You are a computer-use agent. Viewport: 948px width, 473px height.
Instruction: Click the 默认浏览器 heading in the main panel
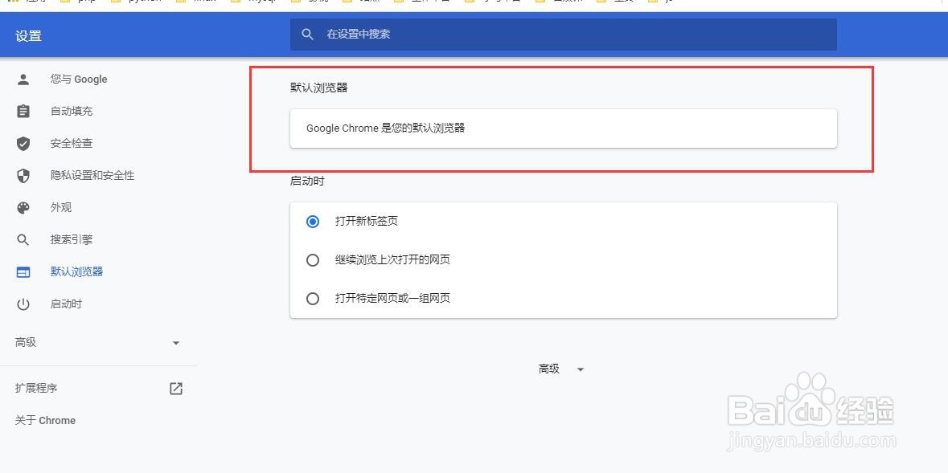319,88
